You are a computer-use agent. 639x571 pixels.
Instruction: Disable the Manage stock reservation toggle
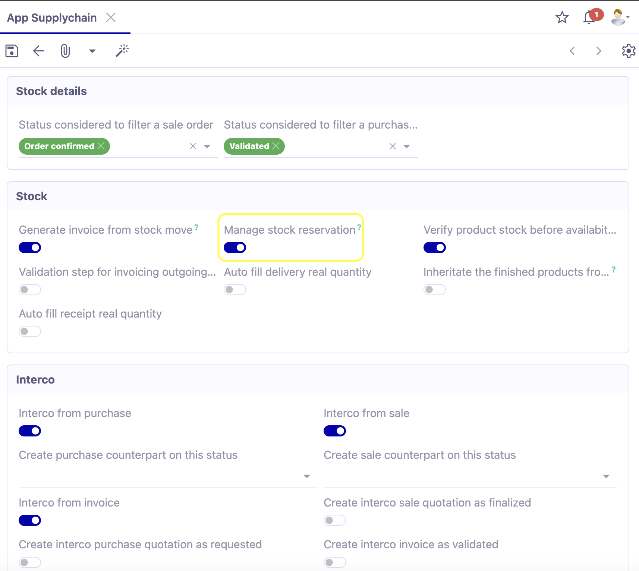(235, 247)
